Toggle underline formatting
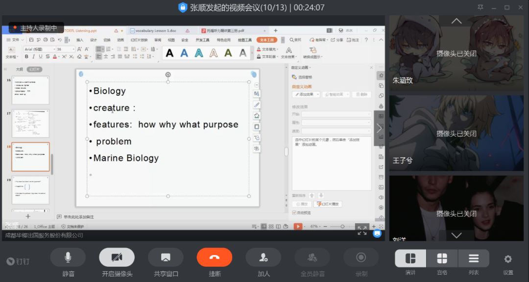529x282 pixels. point(41,57)
